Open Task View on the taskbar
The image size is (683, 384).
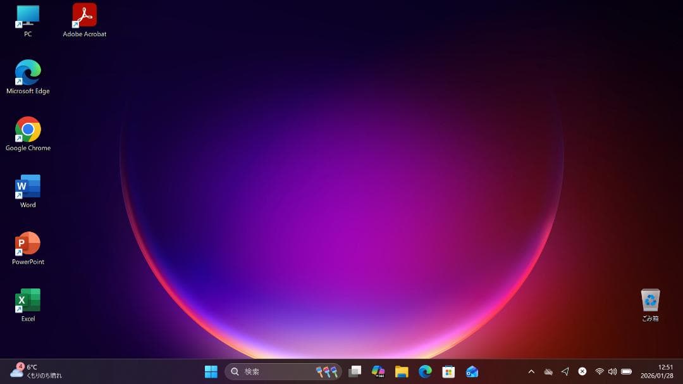pyautogui.click(x=355, y=371)
